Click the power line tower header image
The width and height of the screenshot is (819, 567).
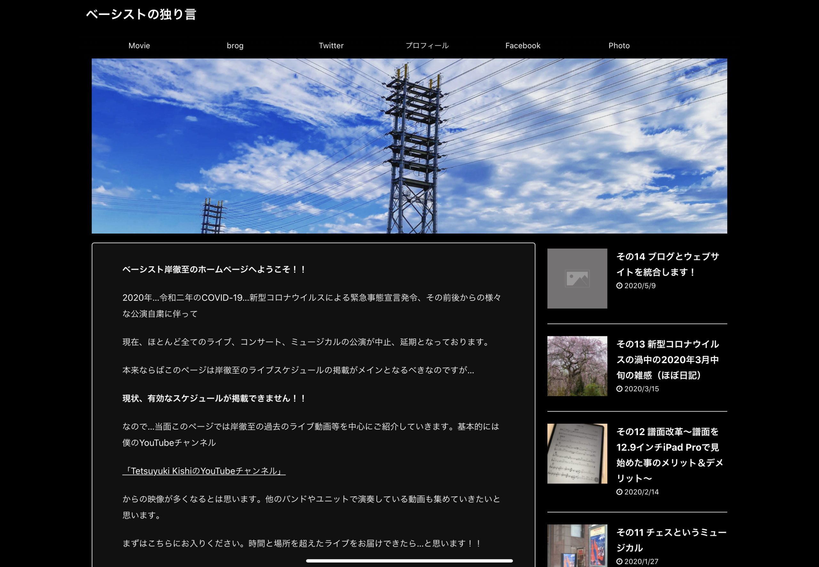point(409,146)
